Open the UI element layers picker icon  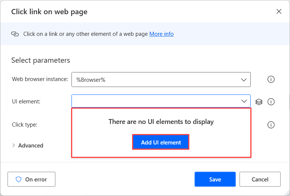tap(259, 102)
